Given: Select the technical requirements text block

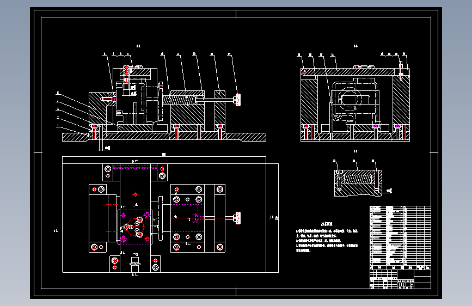Looking at the screenshot, I should [x=327, y=237].
